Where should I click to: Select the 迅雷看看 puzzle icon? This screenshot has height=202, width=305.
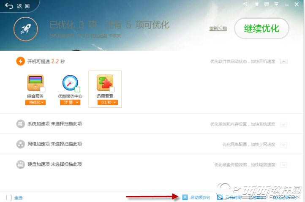[105, 83]
